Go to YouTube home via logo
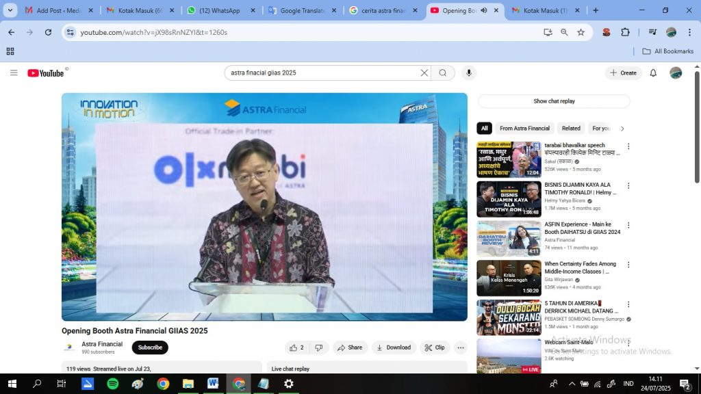This screenshot has height=394, width=701. (46, 73)
